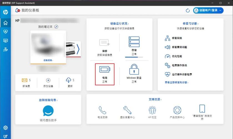The height and width of the screenshot is (139, 233).
Task: Click 运行硬件诊断程序 text
Action: coord(182,75)
